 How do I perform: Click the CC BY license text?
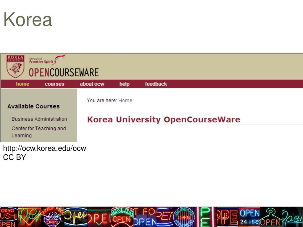[14, 157]
